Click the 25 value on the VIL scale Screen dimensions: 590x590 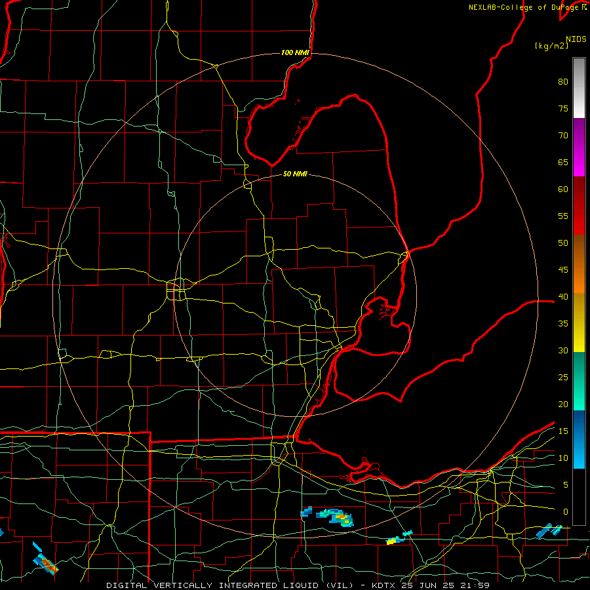pyautogui.click(x=563, y=377)
